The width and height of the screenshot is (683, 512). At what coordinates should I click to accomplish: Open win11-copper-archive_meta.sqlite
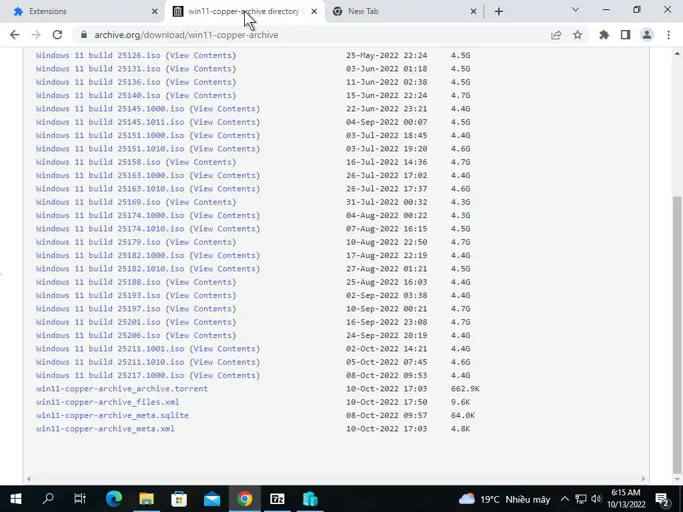click(x=112, y=415)
